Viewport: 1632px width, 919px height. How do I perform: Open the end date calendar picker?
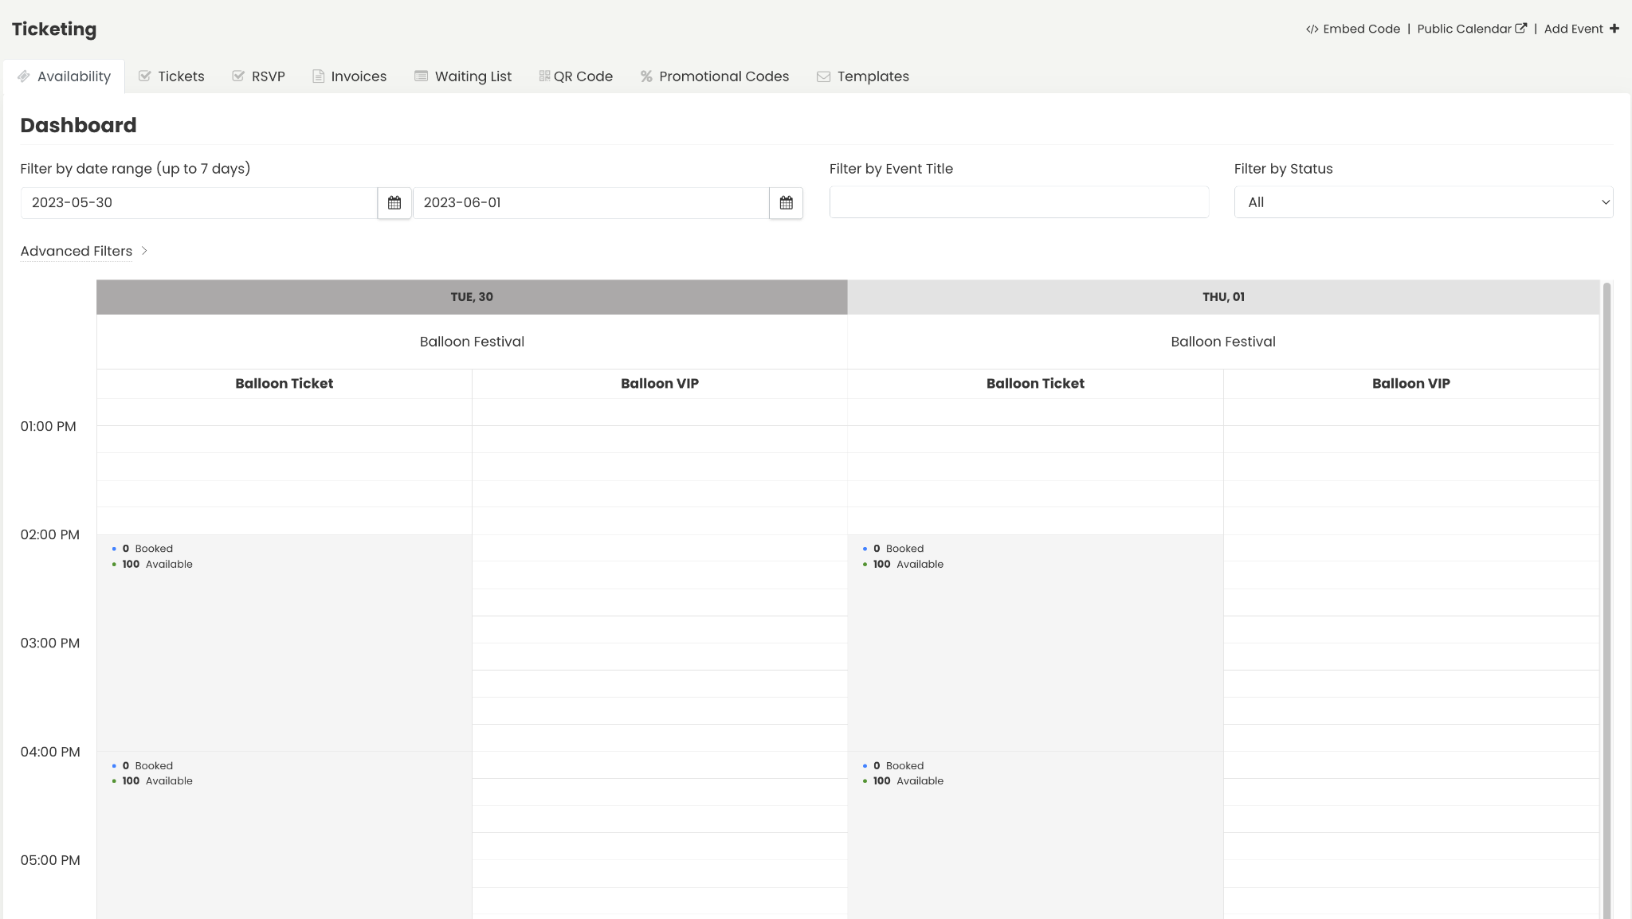point(787,203)
